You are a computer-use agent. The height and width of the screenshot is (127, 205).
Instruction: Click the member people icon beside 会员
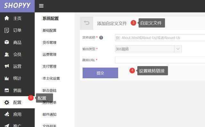7,54
